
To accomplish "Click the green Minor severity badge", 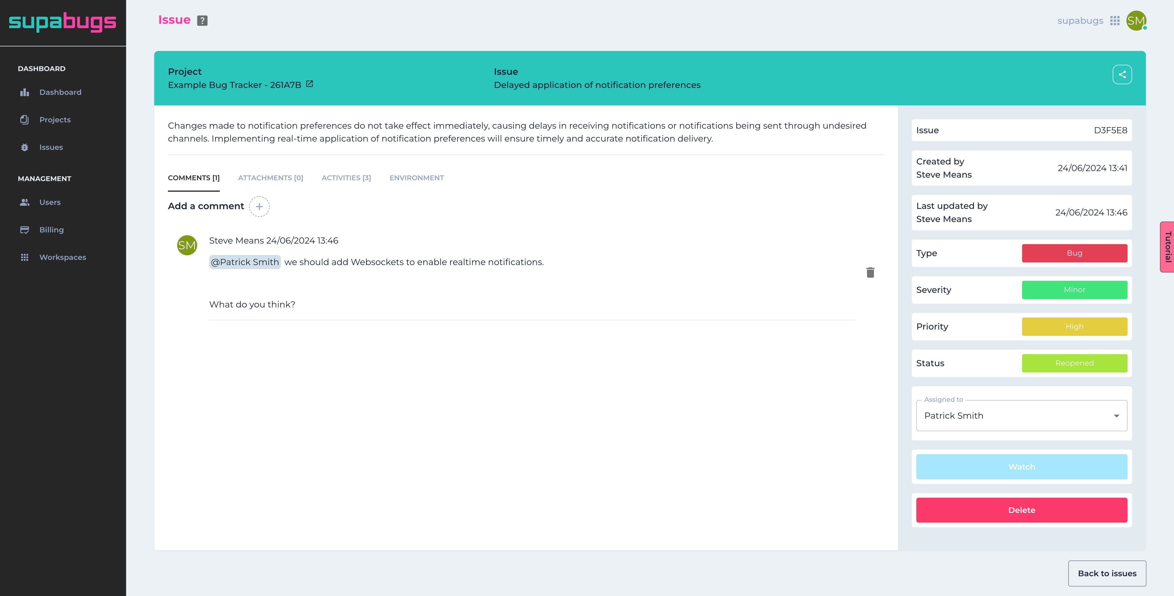I will [1074, 290].
